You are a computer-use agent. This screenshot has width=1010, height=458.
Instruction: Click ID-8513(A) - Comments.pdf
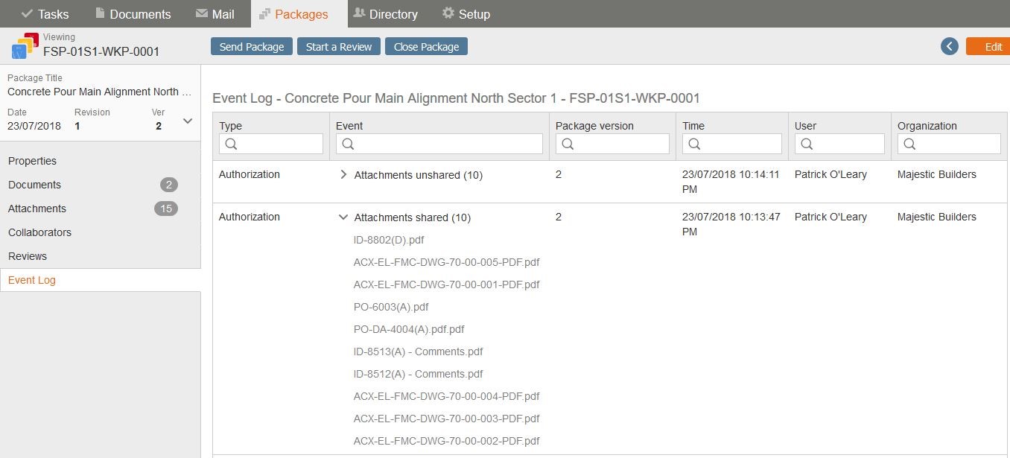click(x=418, y=352)
